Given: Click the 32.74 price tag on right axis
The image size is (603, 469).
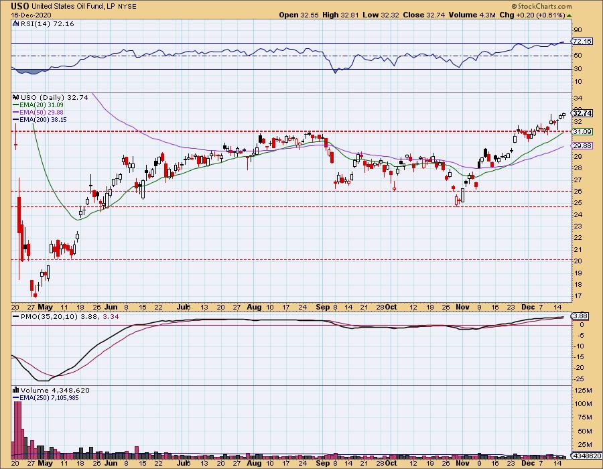Looking at the screenshot, I should pyautogui.click(x=583, y=113).
